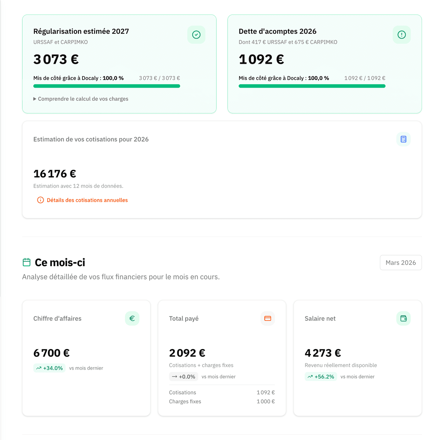The width and height of the screenshot is (440, 440).
Task: Click the Dette d'acomptes 2026 progress bar
Action: pos(312,86)
